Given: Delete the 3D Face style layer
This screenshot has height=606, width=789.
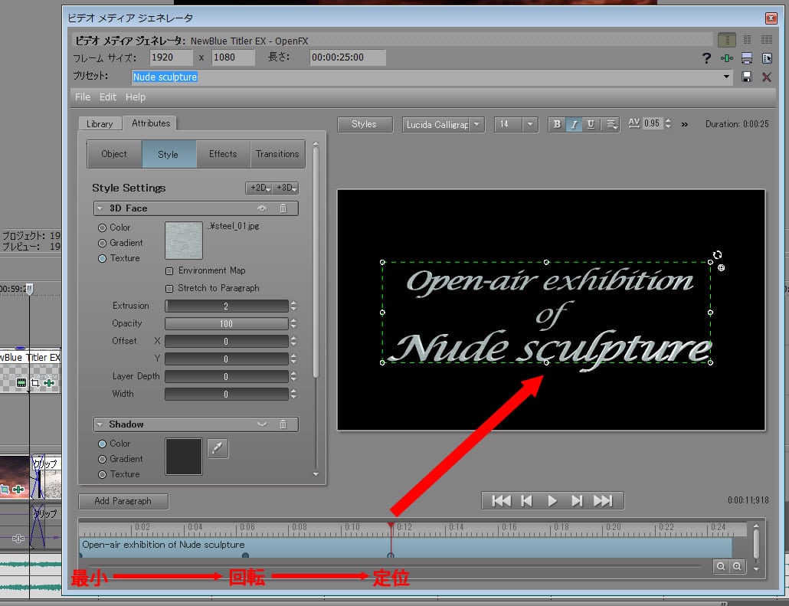Looking at the screenshot, I should pyautogui.click(x=283, y=208).
